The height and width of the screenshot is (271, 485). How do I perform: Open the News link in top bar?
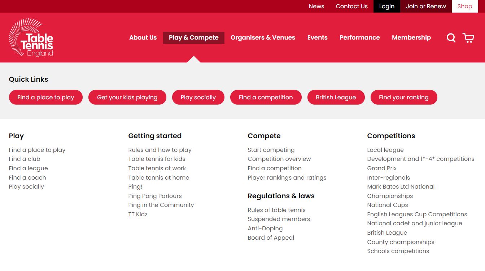pyautogui.click(x=316, y=6)
